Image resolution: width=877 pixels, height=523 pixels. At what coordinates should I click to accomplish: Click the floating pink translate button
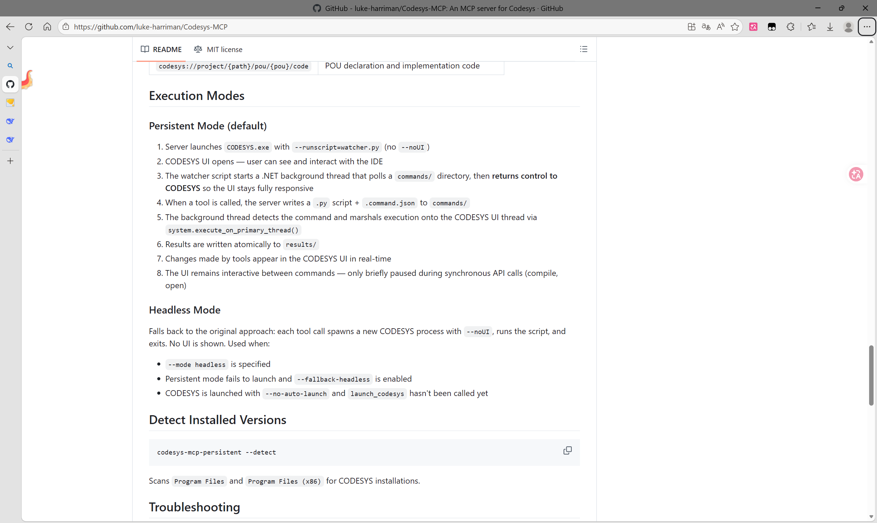point(856,175)
